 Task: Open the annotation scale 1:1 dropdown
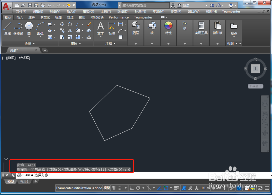(205, 188)
